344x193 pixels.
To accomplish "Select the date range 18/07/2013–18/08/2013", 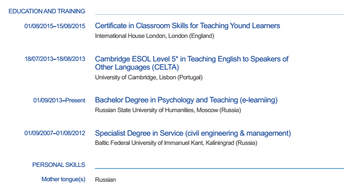I will pyautogui.click(x=55, y=59).
